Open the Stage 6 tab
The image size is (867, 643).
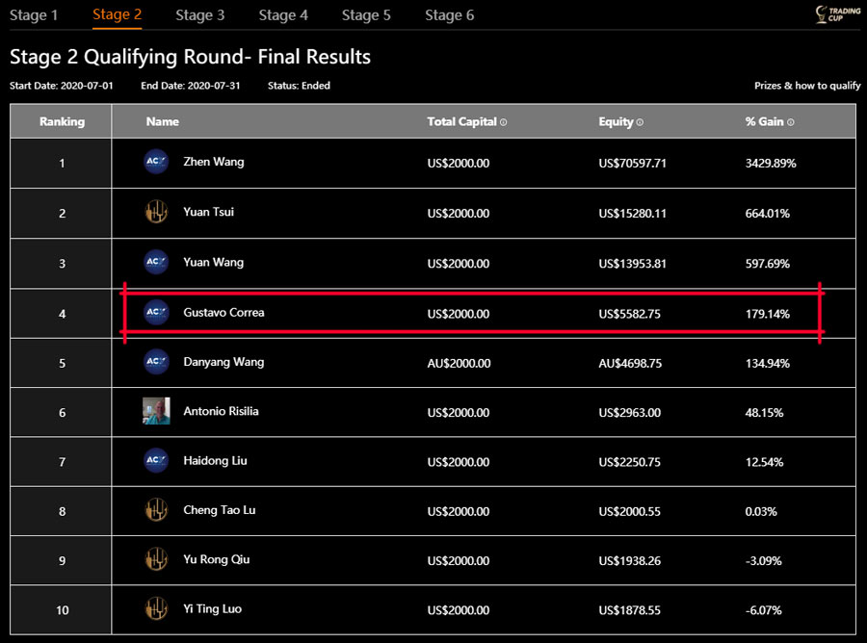450,15
